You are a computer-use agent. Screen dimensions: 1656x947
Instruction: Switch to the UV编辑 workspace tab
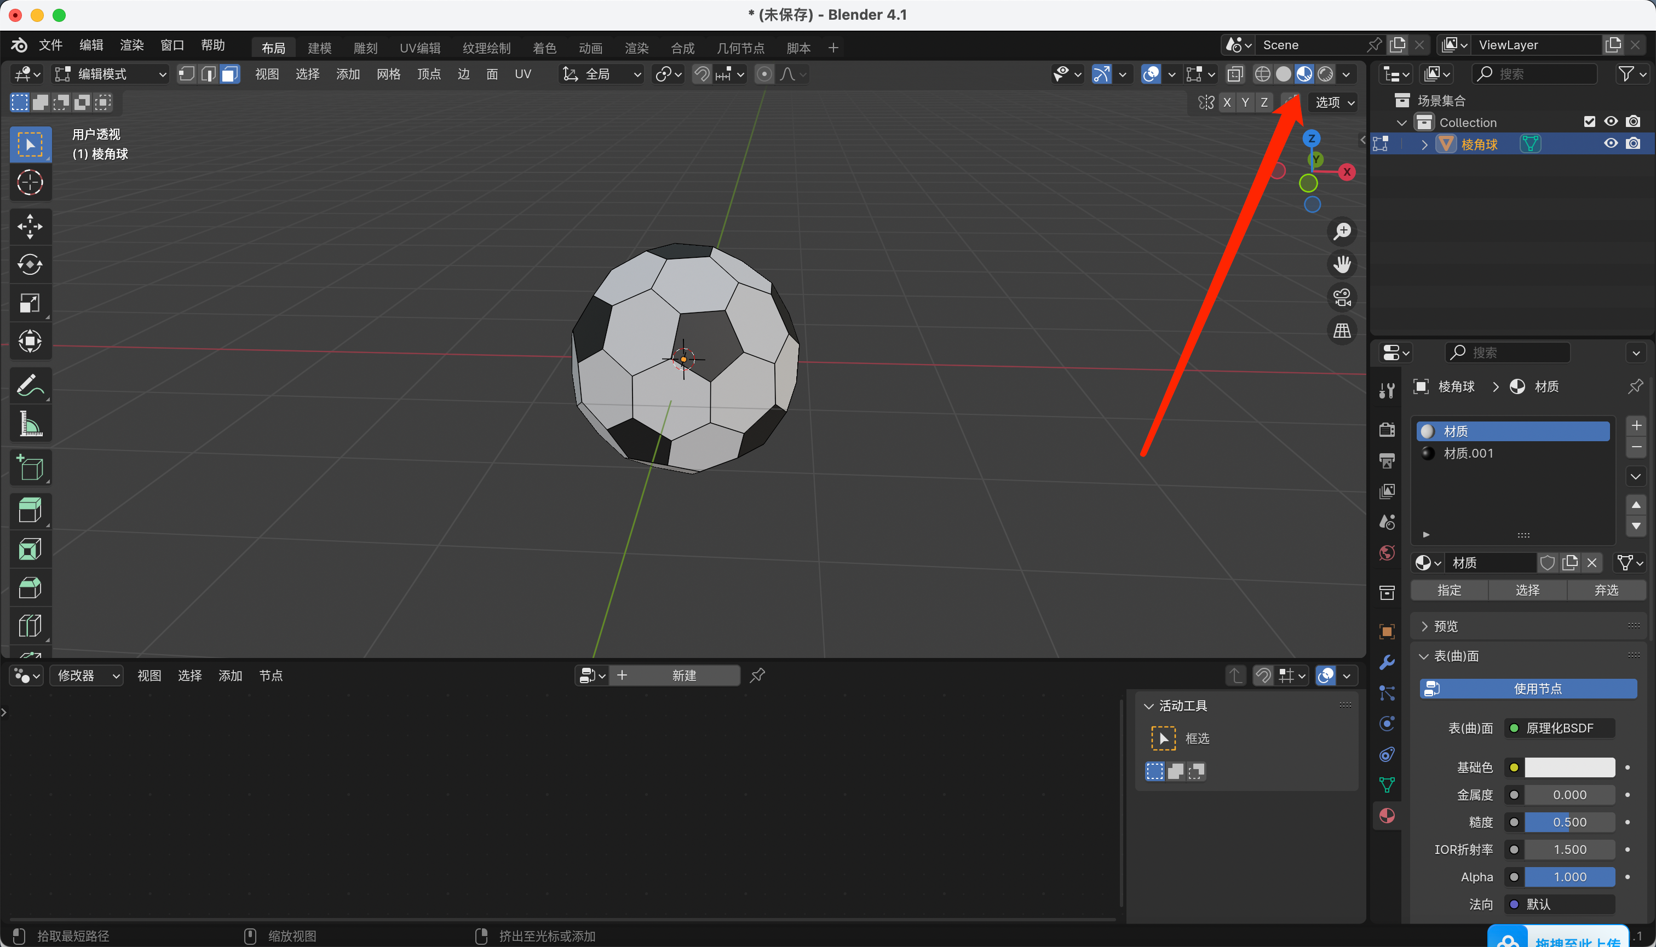(x=419, y=48)
